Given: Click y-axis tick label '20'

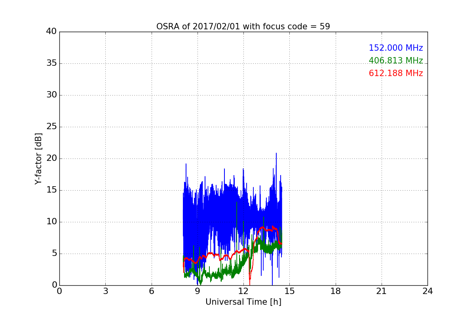Looking at the screenshot, I should [x=51, y=158].
